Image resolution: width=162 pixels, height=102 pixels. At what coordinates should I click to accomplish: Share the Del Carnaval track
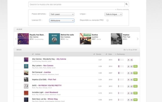click(131, 73)
